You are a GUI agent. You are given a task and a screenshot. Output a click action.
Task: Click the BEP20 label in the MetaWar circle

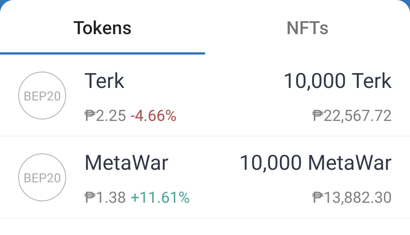point(42,178)
